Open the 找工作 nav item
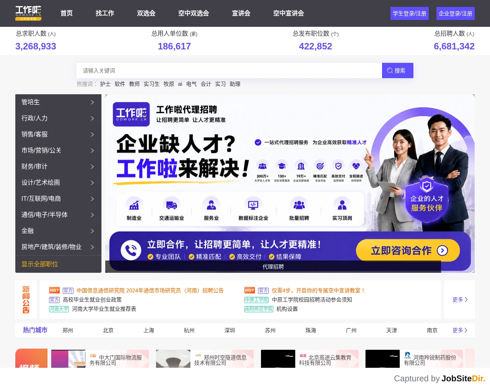Viewport: 490px width, 390px height. coord(105,13)
